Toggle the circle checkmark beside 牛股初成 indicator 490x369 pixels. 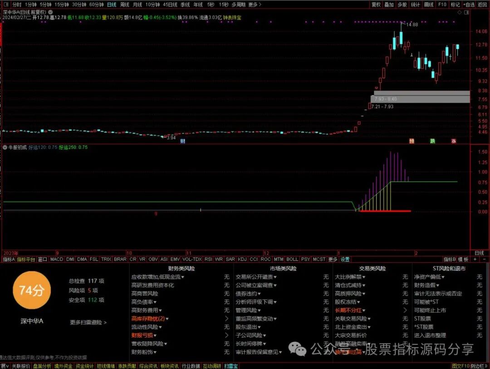tap(5, 147)
